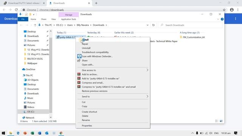Click the Explorer up-one-level arrow

click(x=35, y=25)
